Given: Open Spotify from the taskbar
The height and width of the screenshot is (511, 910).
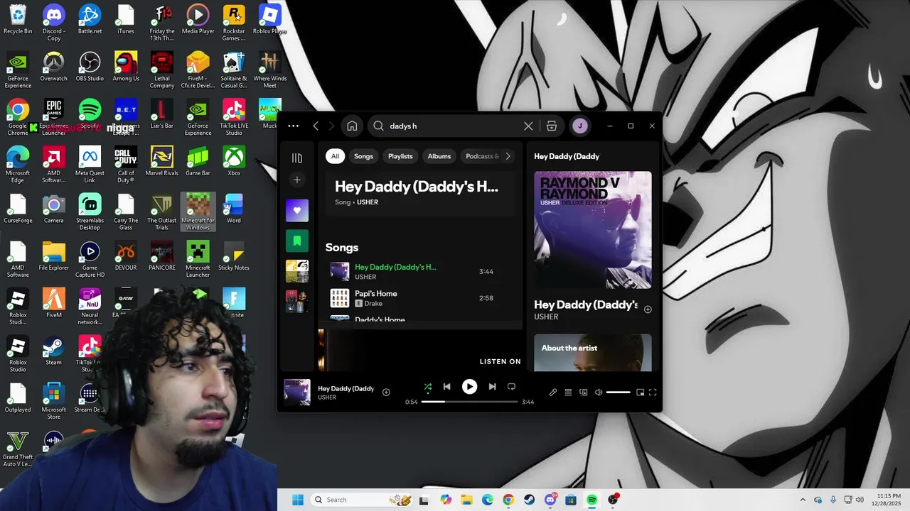Looking at the screenshot, I should (591, 500).
